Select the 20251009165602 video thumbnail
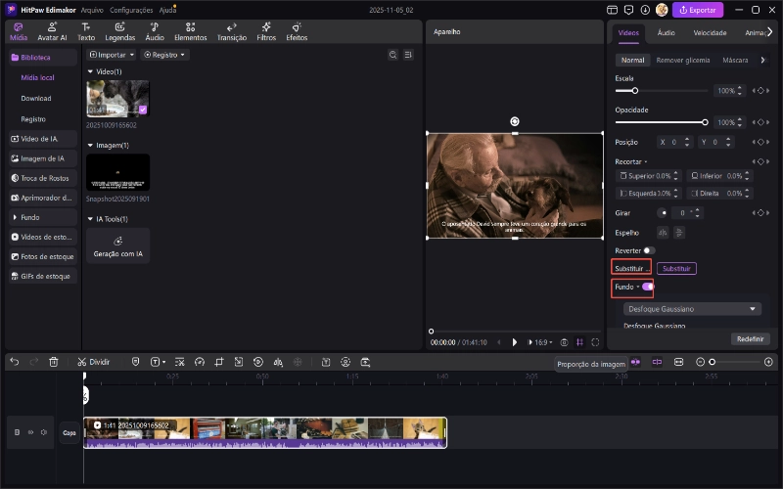The width and height of the screenshot is (783, 489). click(117, 99)
